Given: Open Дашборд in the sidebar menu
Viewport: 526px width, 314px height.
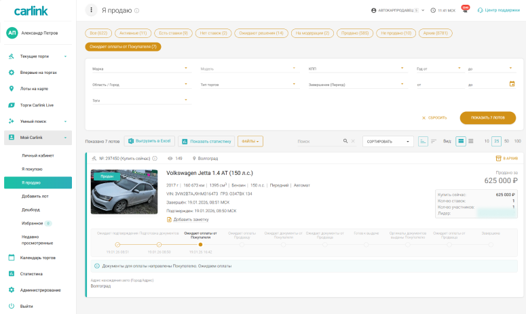Looking at the screenshot, I should (31, 208).
